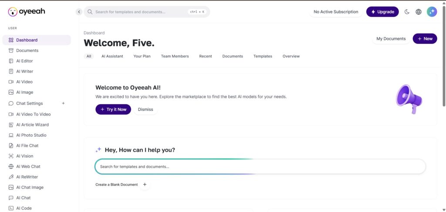Open the AI Writer icon in sidebar
The height and width of the screenshot is (212, 446).
(11, 72)
